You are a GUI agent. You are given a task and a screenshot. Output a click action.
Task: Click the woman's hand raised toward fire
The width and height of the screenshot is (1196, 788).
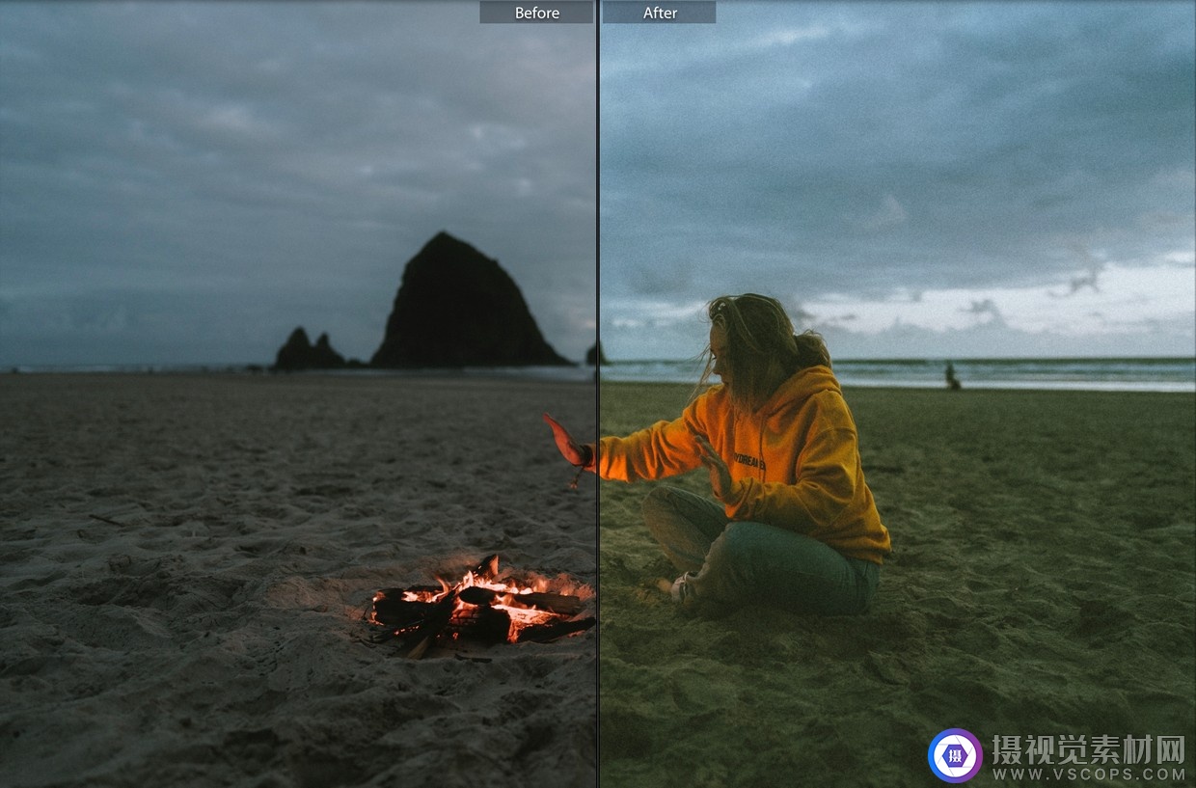(x=564, y=442)
